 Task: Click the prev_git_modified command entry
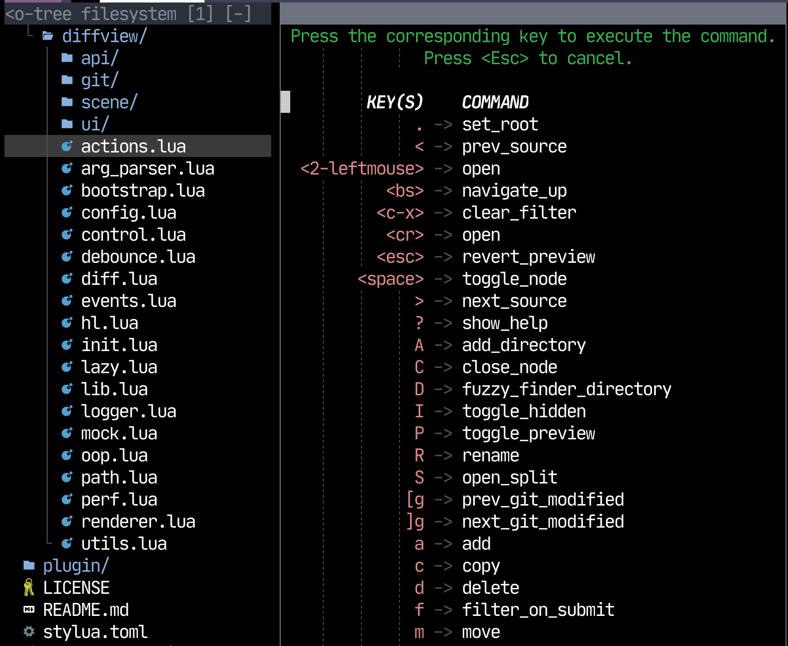(543, 500)
